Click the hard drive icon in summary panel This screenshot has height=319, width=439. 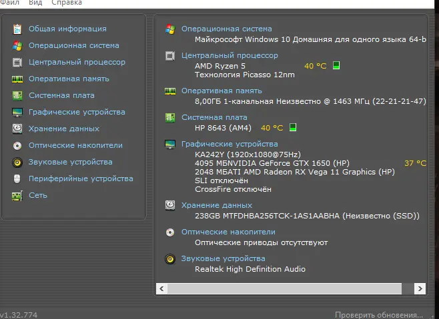pyautogui.click(x=170, y=205)
